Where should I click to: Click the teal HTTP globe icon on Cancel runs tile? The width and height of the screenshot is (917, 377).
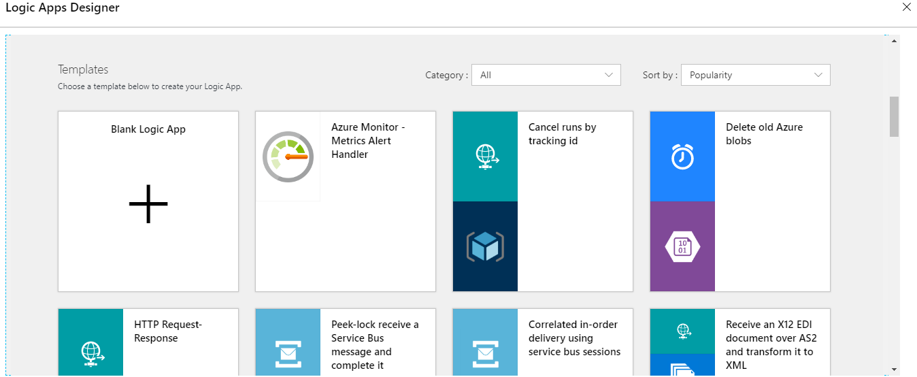coord(486,157)
